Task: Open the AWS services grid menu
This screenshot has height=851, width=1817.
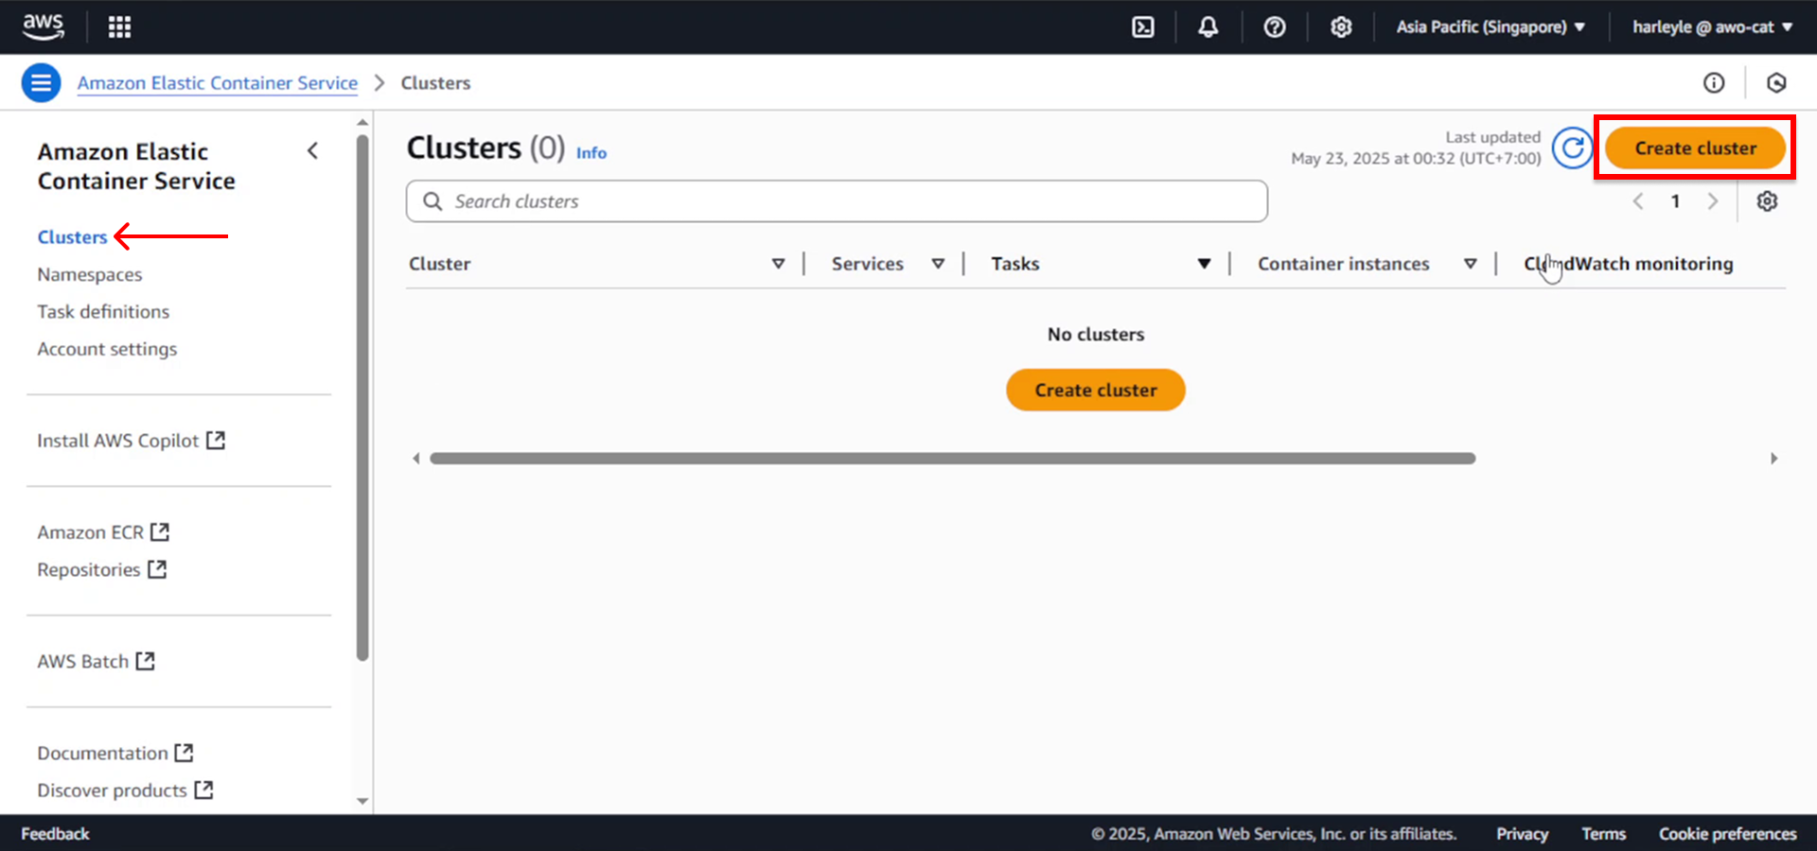Action: (x=119, y=26)
